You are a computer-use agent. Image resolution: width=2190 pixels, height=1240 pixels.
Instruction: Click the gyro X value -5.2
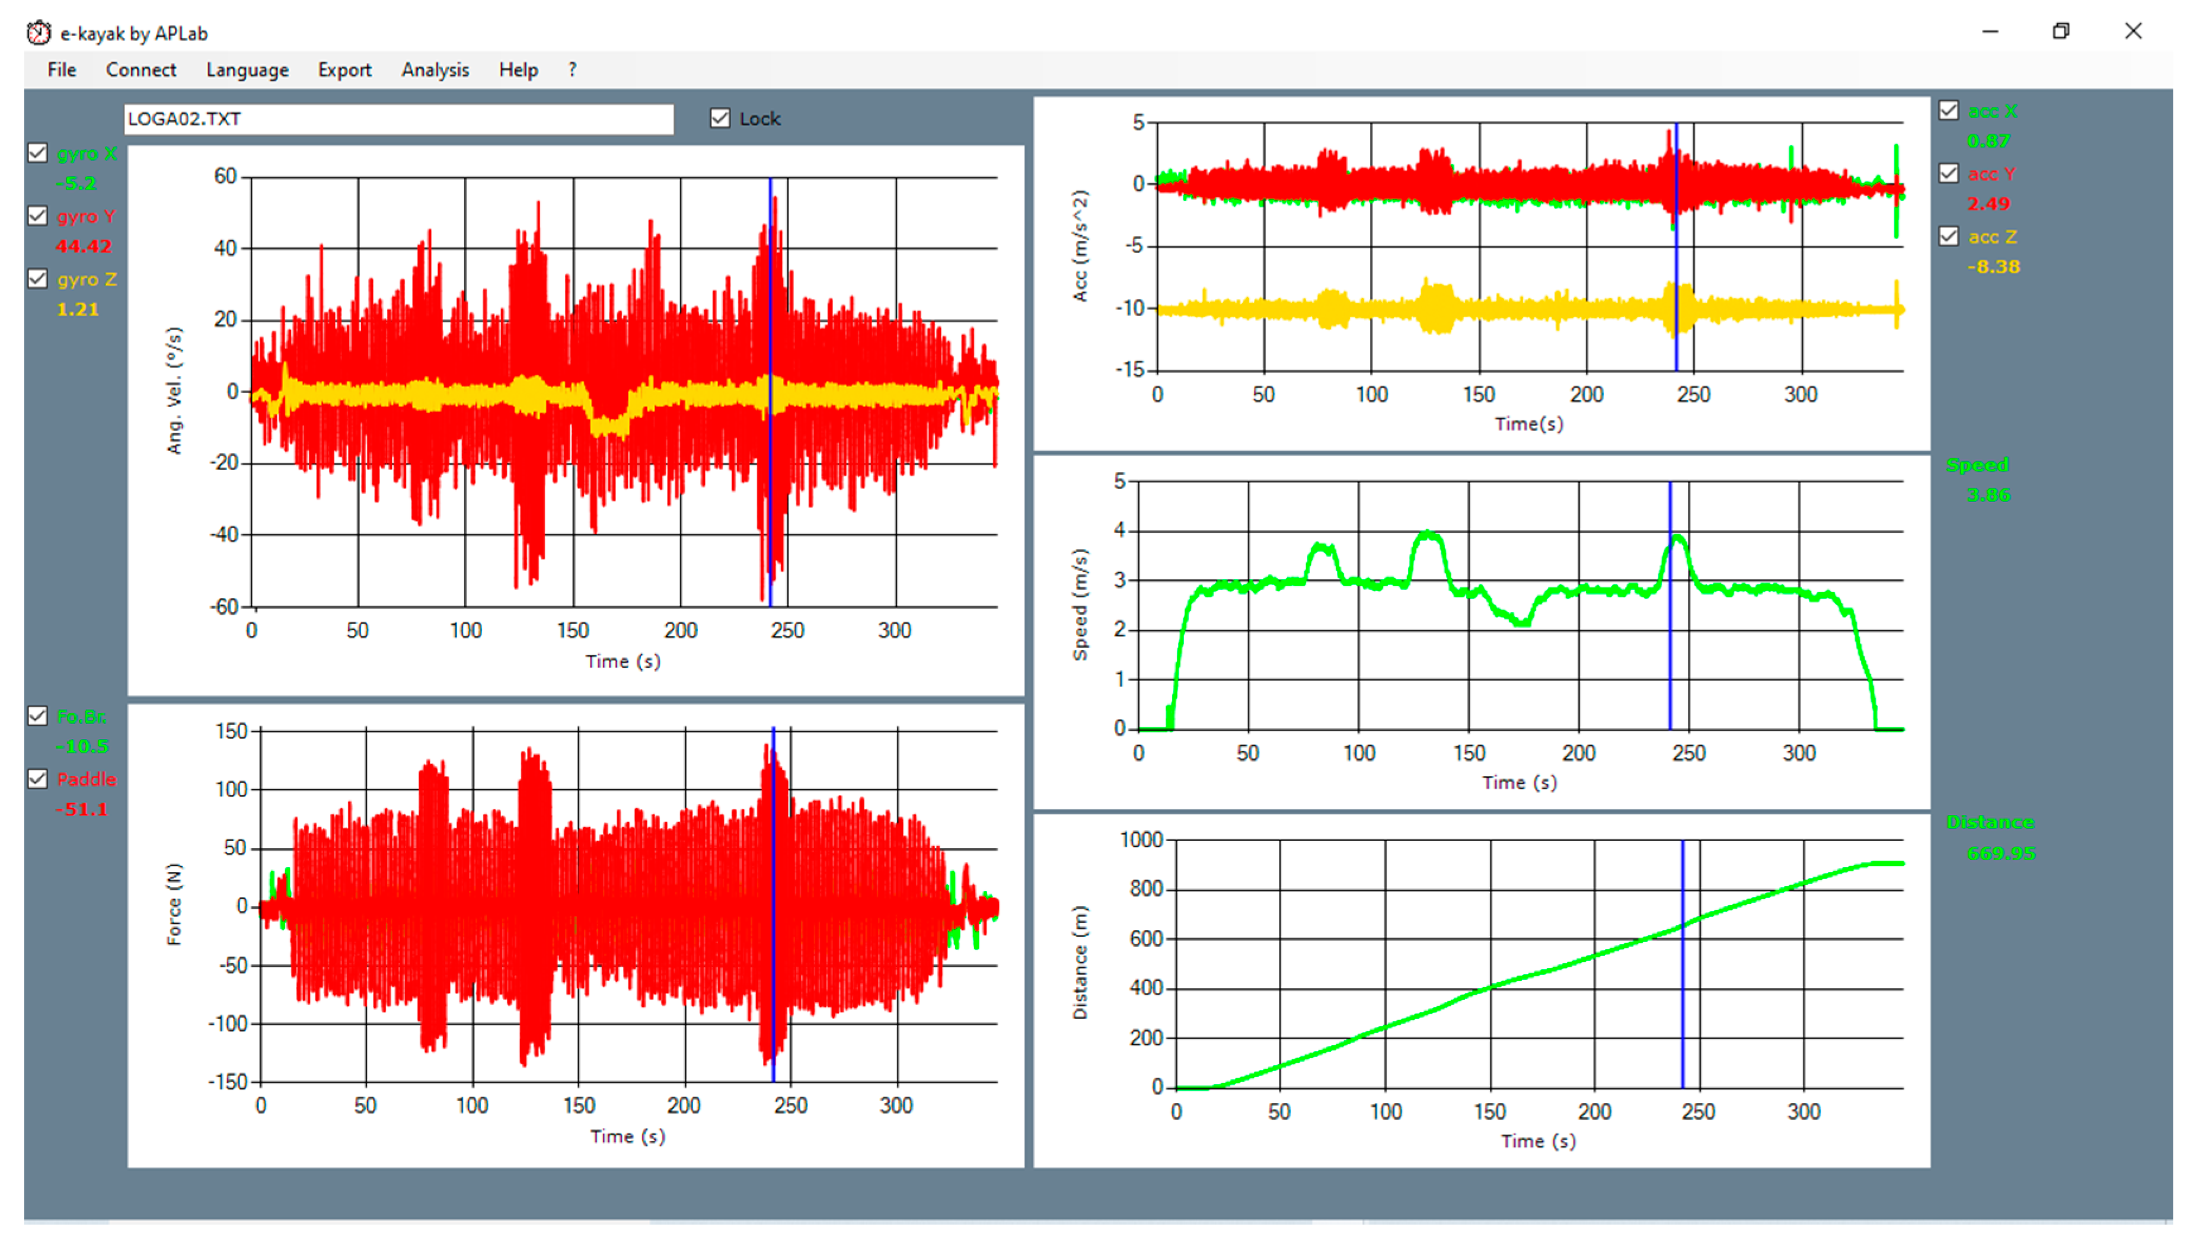(76, 183)
